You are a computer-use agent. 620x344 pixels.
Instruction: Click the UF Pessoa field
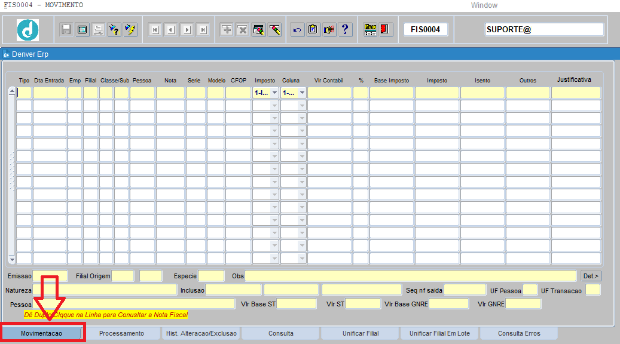pos(530,290)
